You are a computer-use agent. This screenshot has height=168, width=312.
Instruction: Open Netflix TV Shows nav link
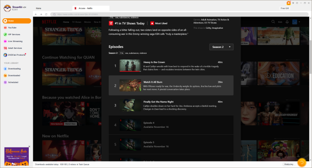pos(77,22)
